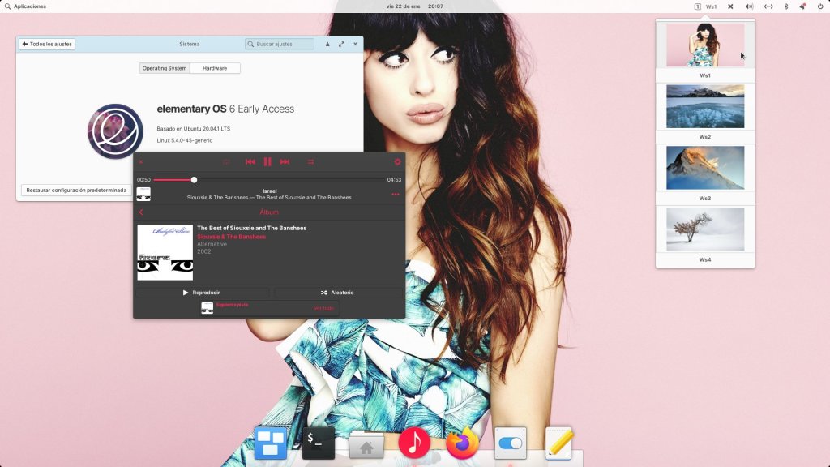Pause the currently playing song

[x=267, y=162]
